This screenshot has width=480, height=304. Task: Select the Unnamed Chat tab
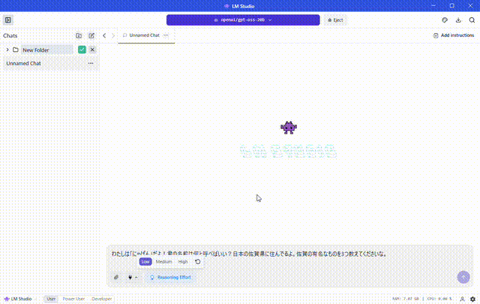144,35
